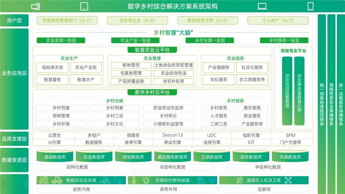This screenshot has height=194, width=345.
Task: Click the 数据资源层 layer label
Action: tap(14, 160)
